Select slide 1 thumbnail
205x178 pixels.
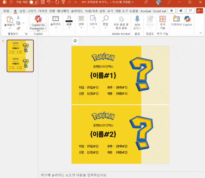(x=20, y=56)
